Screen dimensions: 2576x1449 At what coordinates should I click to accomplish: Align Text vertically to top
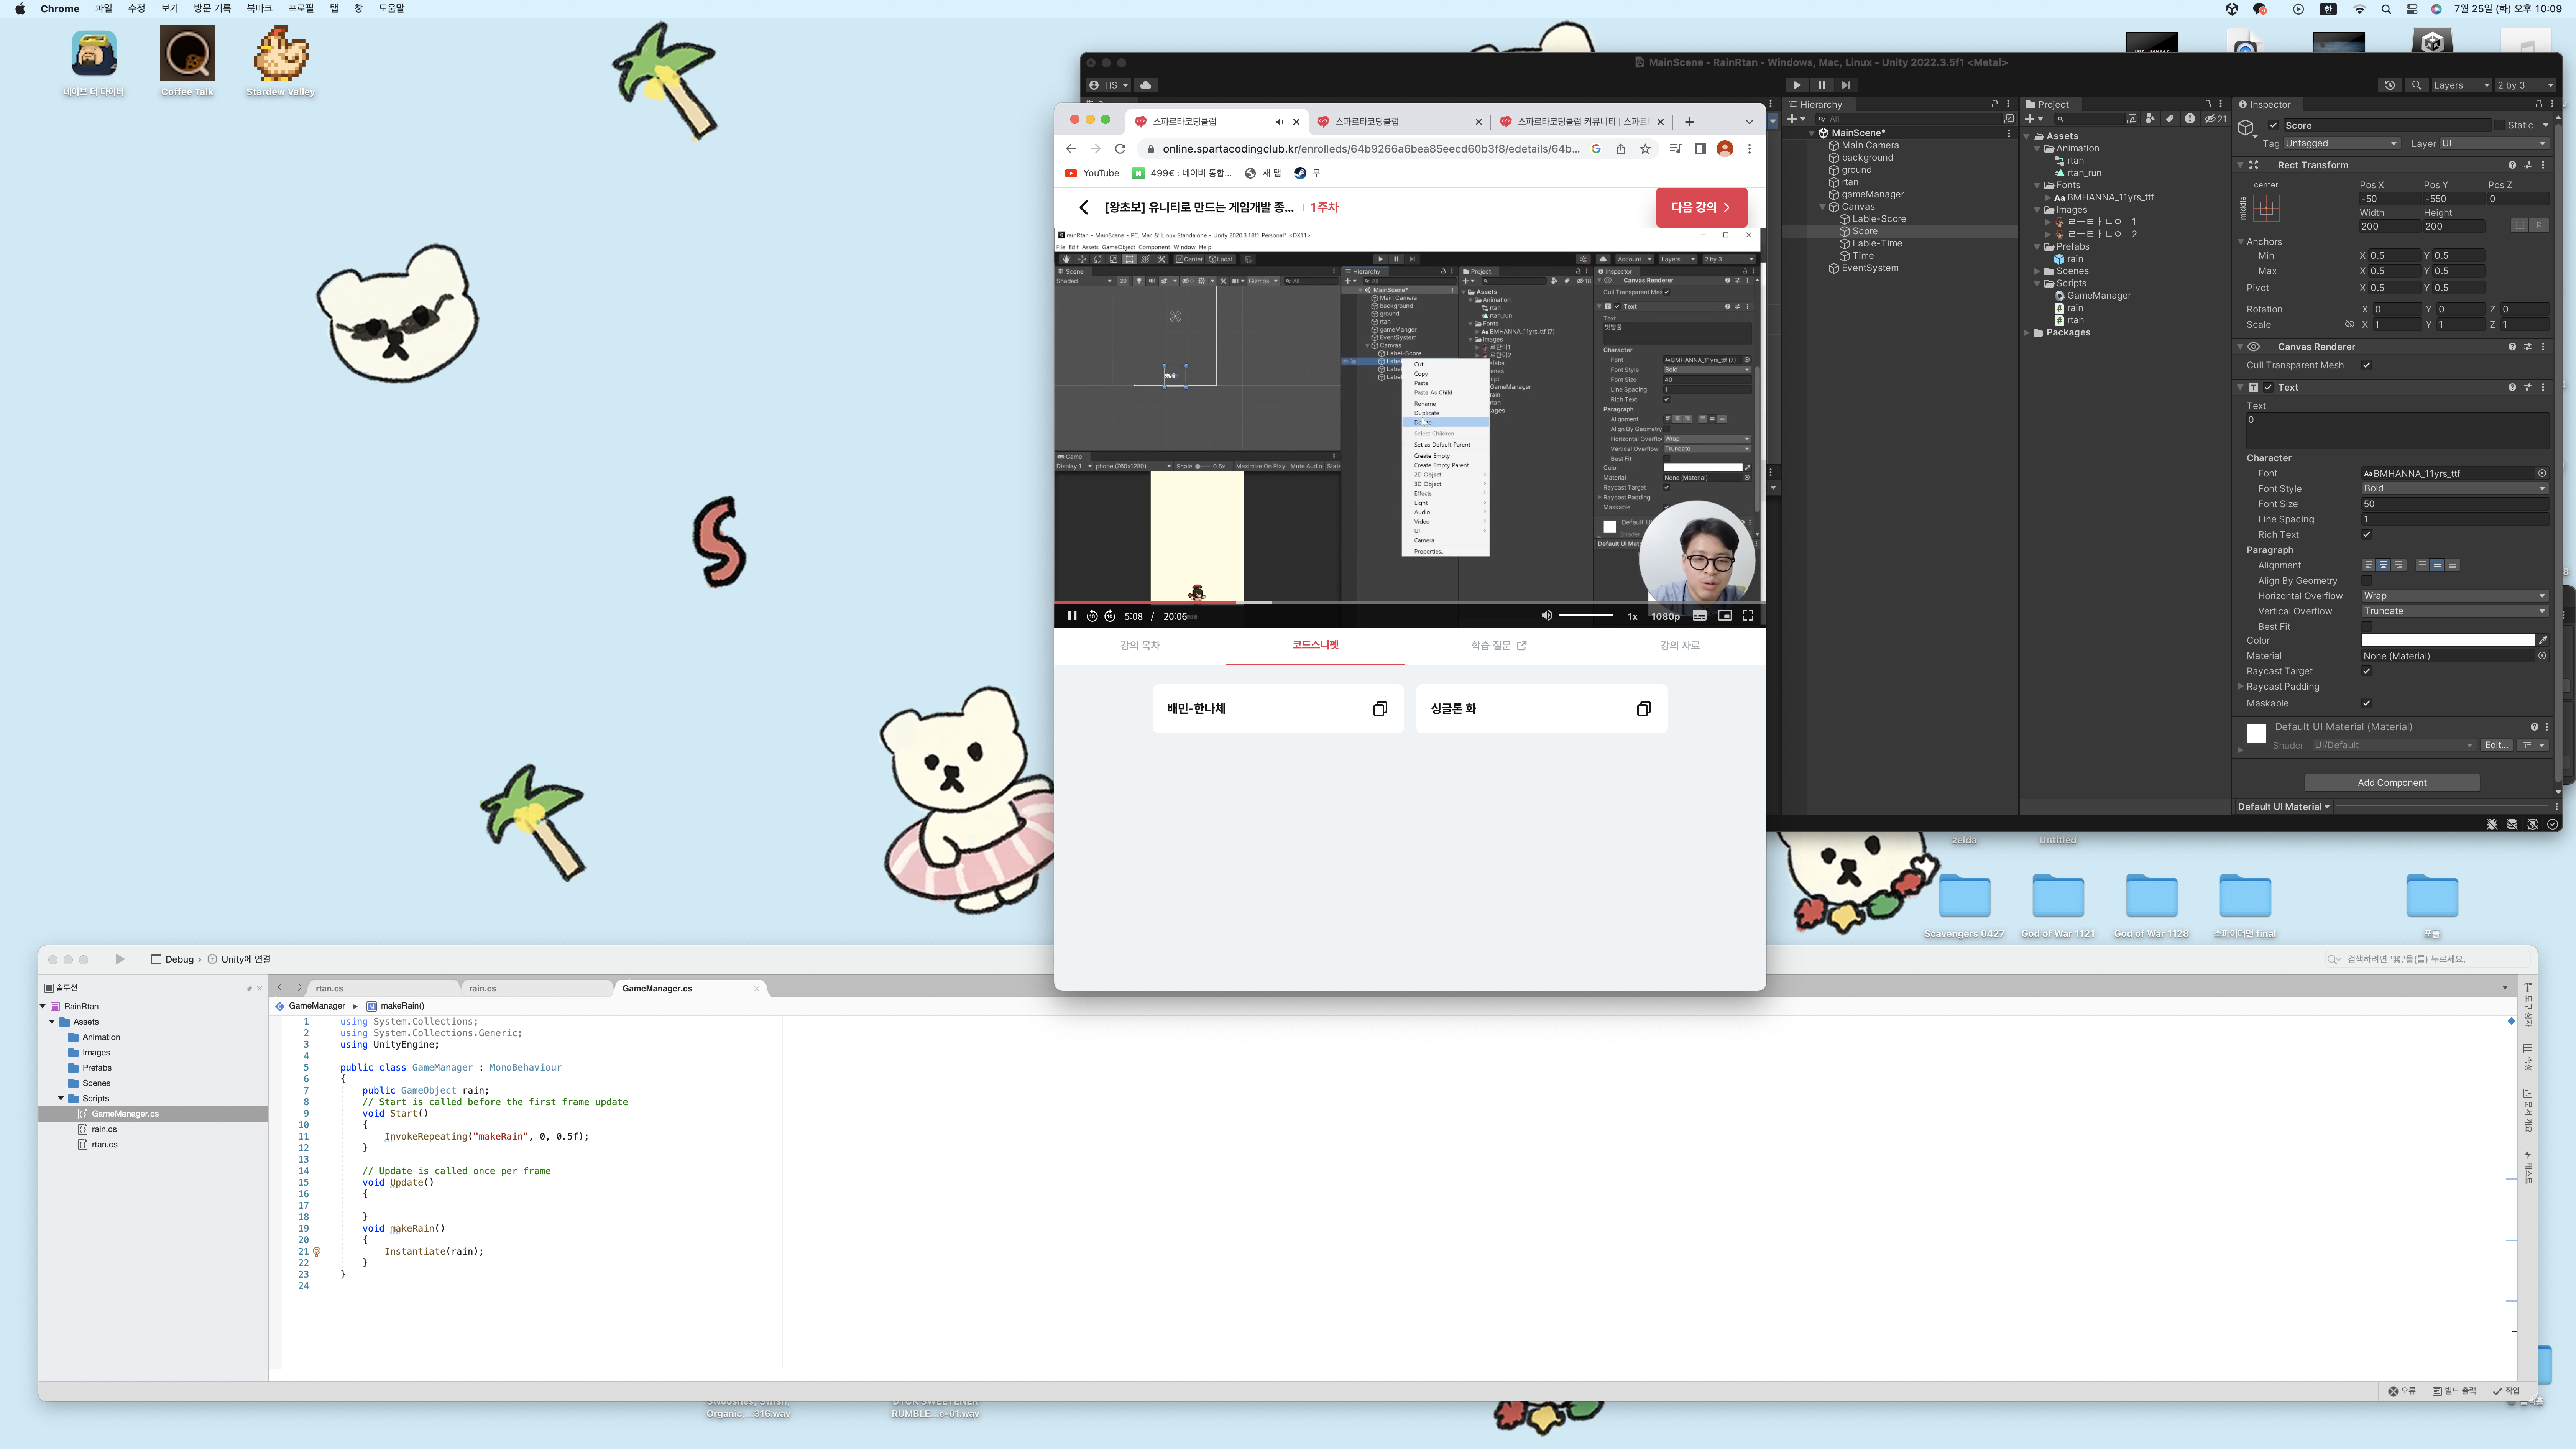2422,565
